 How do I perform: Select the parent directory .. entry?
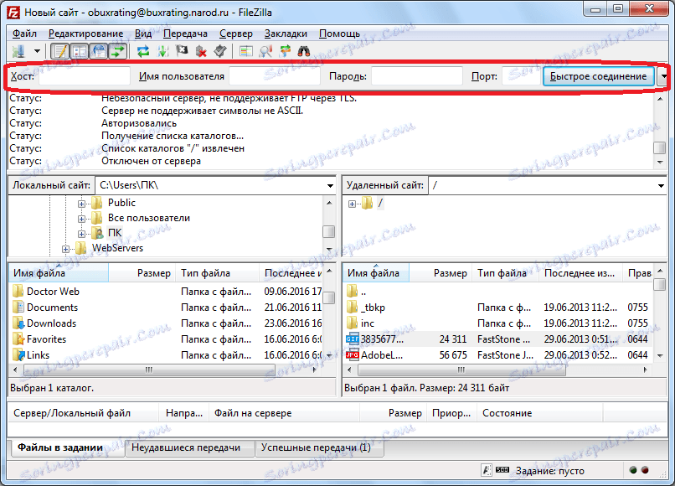[x=363, y=292]
